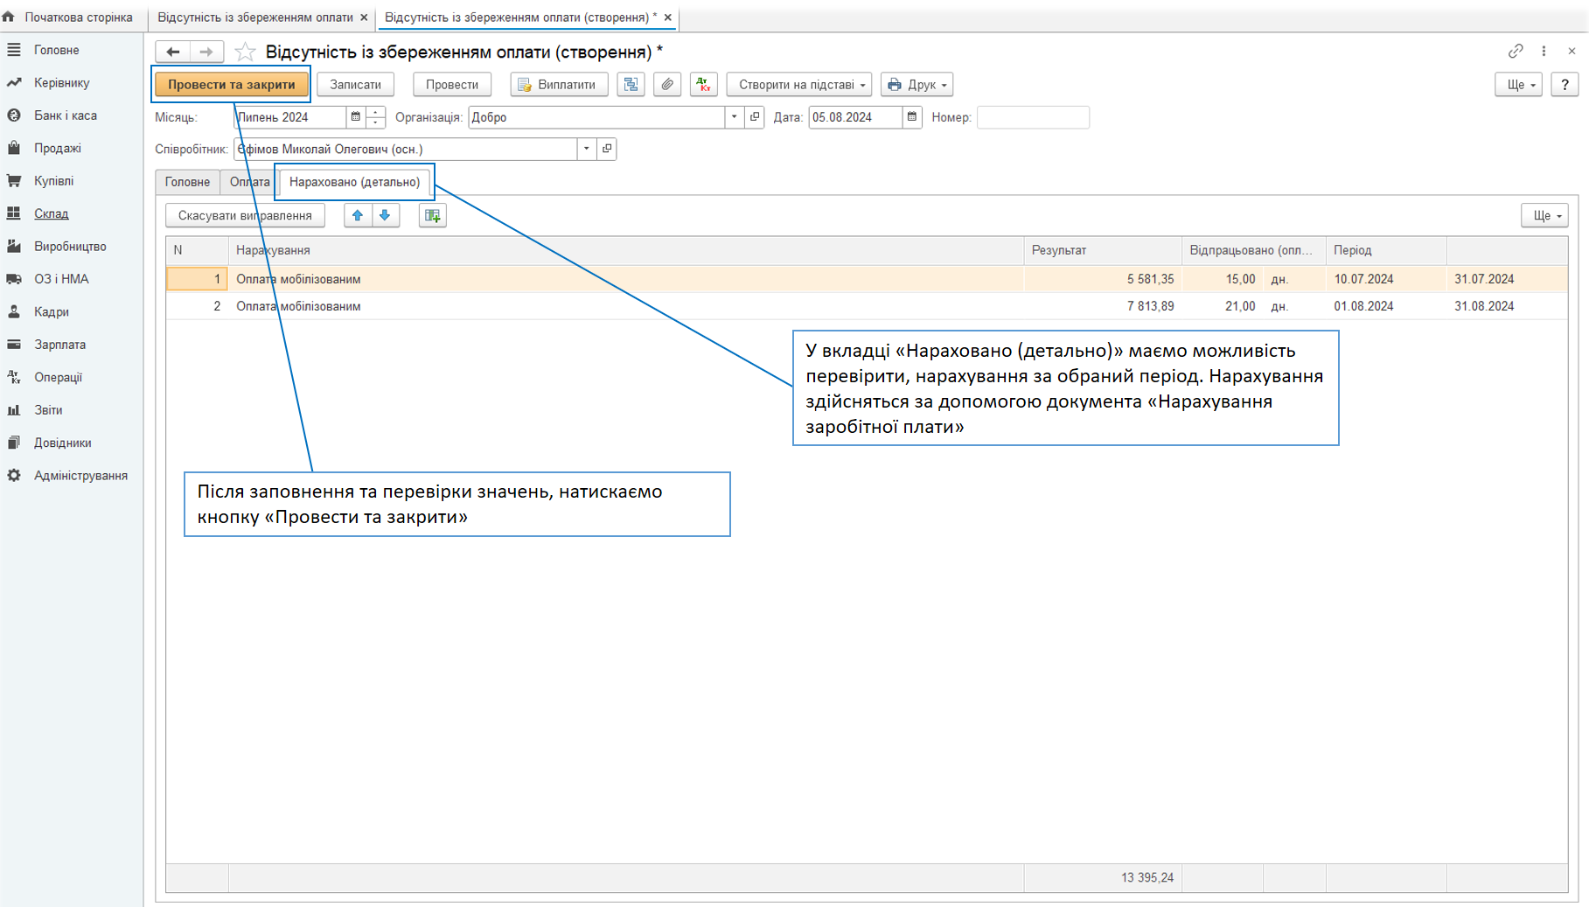Add document to favorites with star icon
The image size is (1589, 907).
coord(245,52)
